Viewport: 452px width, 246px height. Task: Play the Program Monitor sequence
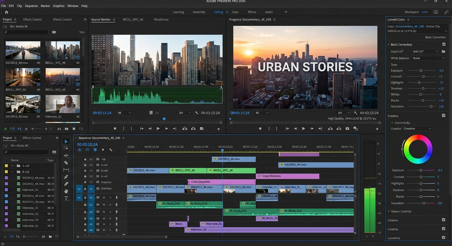point(303,128)
